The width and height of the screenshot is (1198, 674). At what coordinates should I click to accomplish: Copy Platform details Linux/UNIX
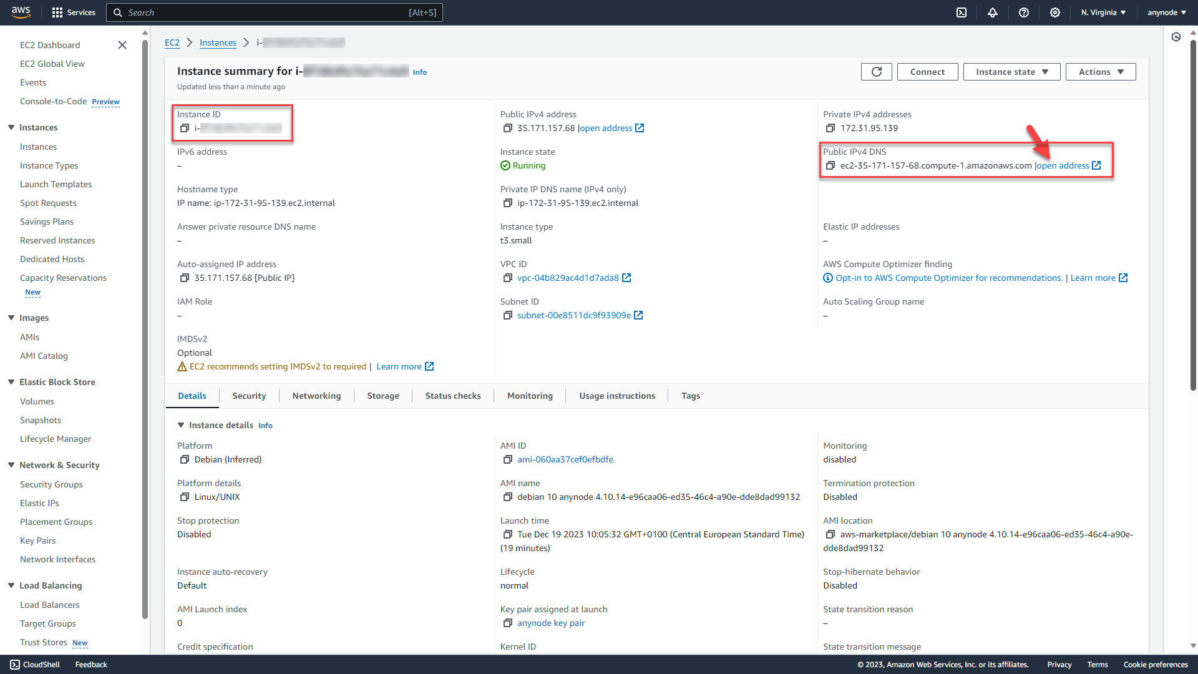click(185, 497)
